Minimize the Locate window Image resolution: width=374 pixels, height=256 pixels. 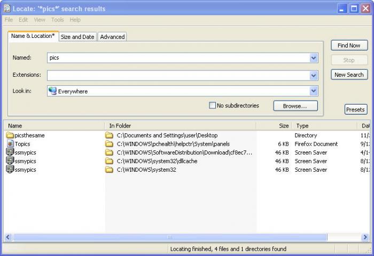[x=342, y=9]
